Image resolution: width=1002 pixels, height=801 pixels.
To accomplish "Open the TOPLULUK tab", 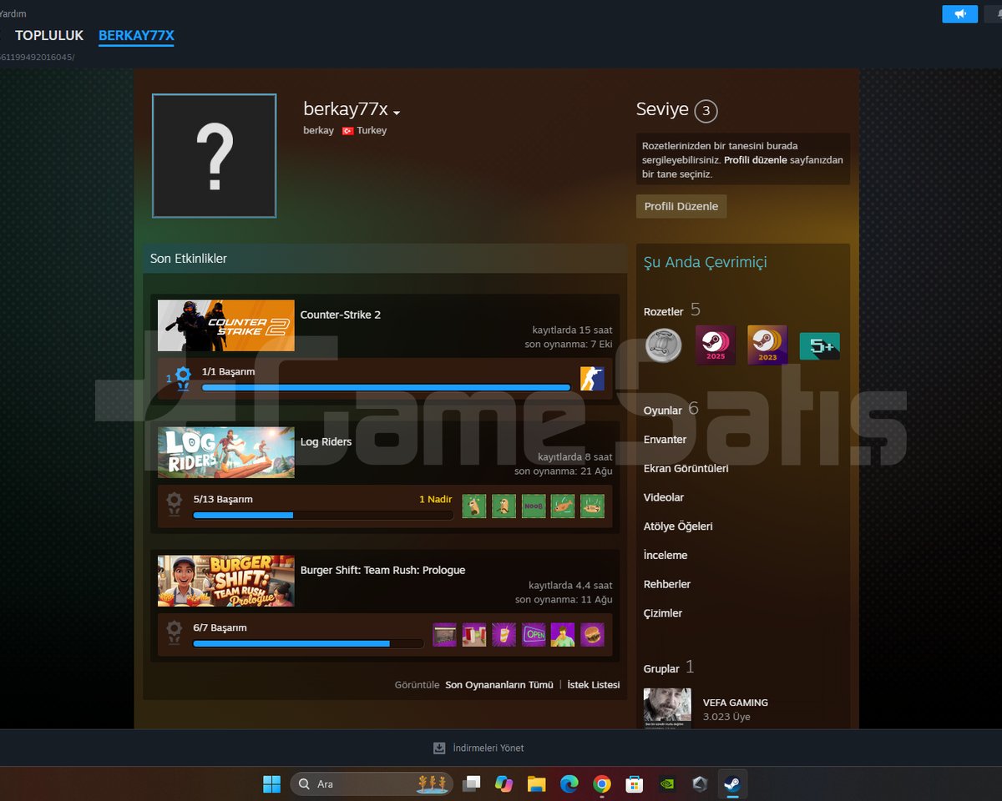I will (49, 35).
